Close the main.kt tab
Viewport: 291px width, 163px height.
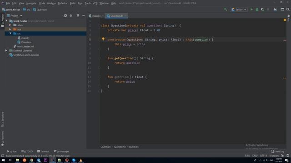103,16
